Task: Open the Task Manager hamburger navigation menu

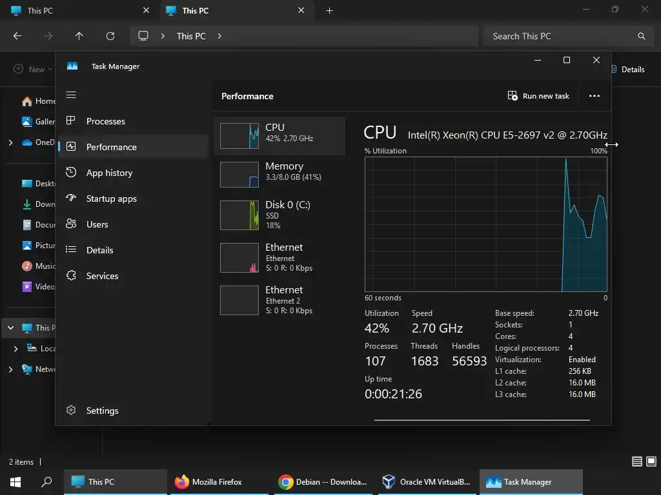Action: (71, 95)
